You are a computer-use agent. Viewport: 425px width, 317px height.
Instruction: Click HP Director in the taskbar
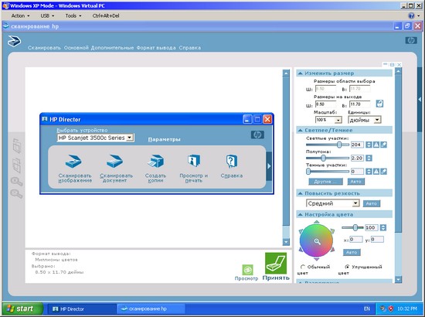tap(82, 308)
